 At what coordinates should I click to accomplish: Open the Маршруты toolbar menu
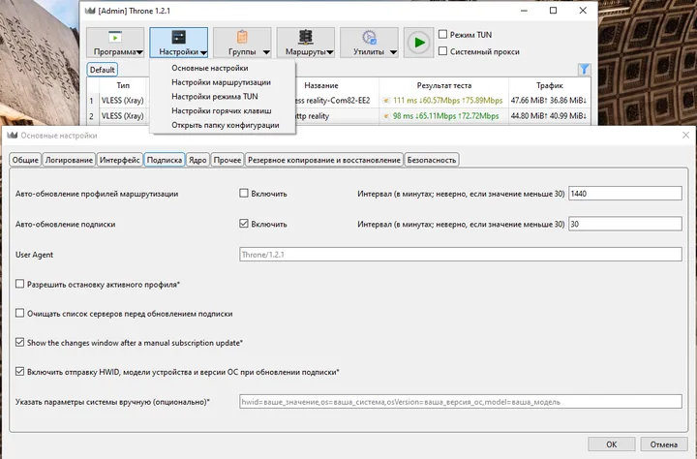click(306, 43)
